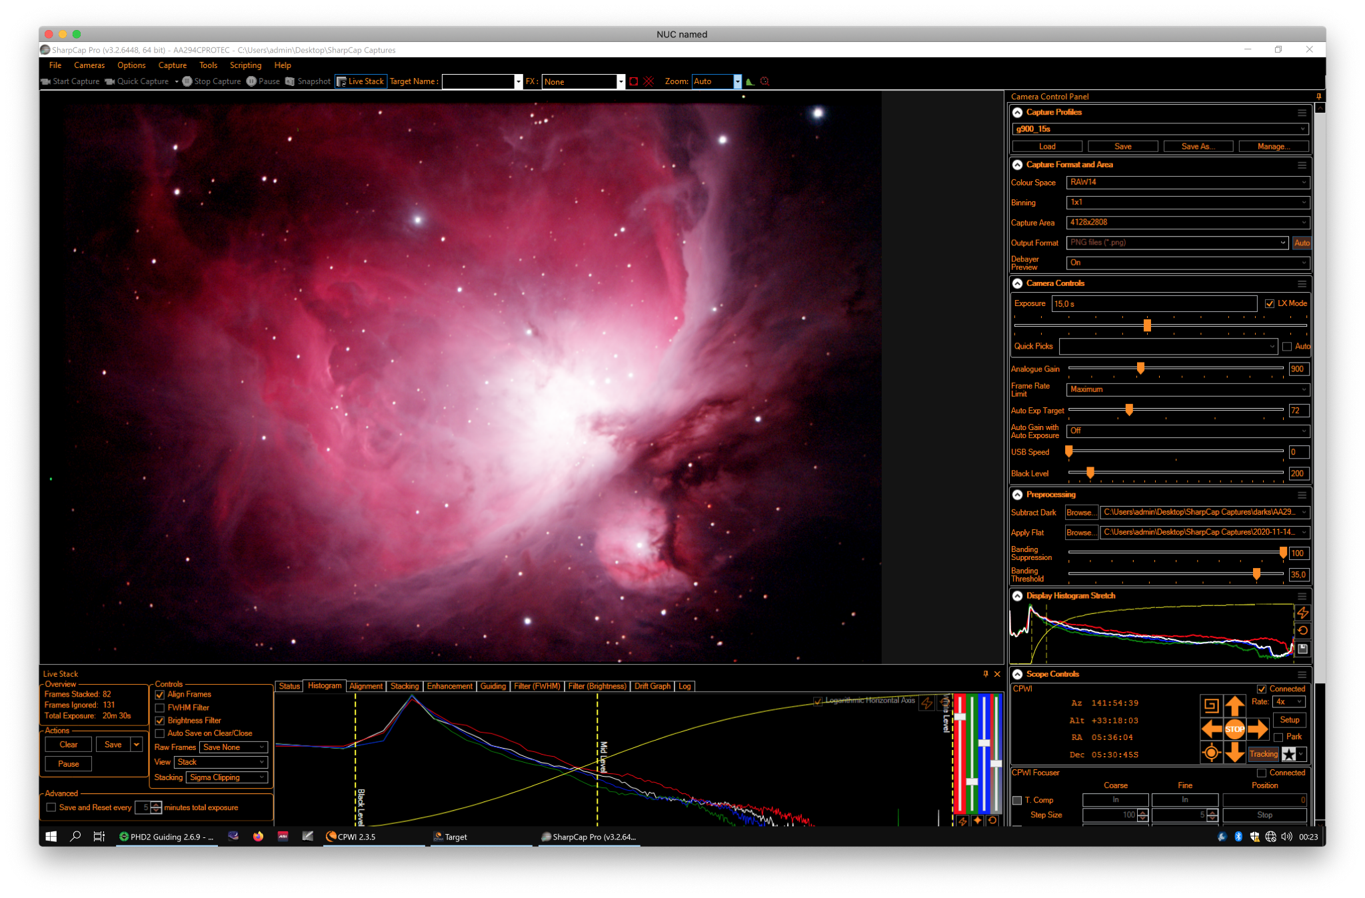This screenshot has height=898, width=1365.
Task: Uncheck the LX Mode checkbox
Action: (1270, 303)
